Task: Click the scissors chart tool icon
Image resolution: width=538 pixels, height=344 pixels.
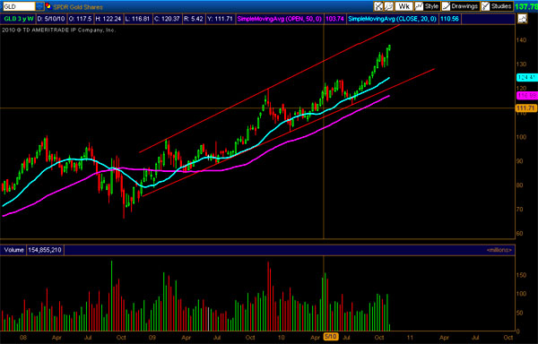Action: click(378, 6)
